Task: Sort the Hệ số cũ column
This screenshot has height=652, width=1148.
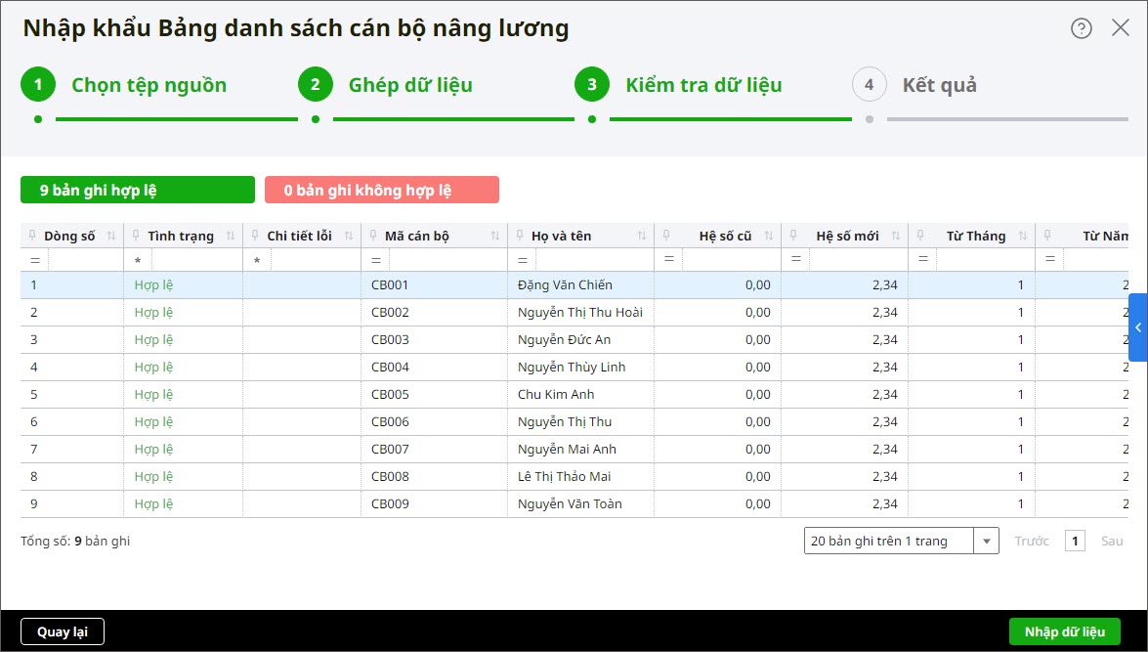Action: pos(769,236)
